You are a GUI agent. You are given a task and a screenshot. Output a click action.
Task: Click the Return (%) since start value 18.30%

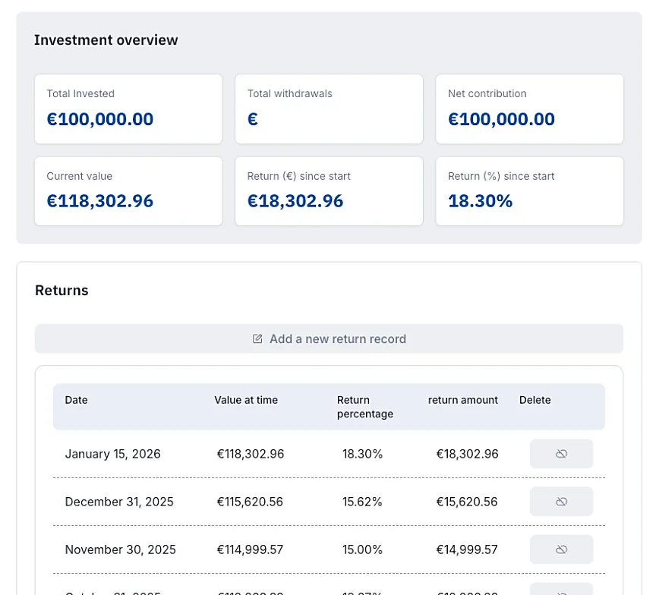480,201
